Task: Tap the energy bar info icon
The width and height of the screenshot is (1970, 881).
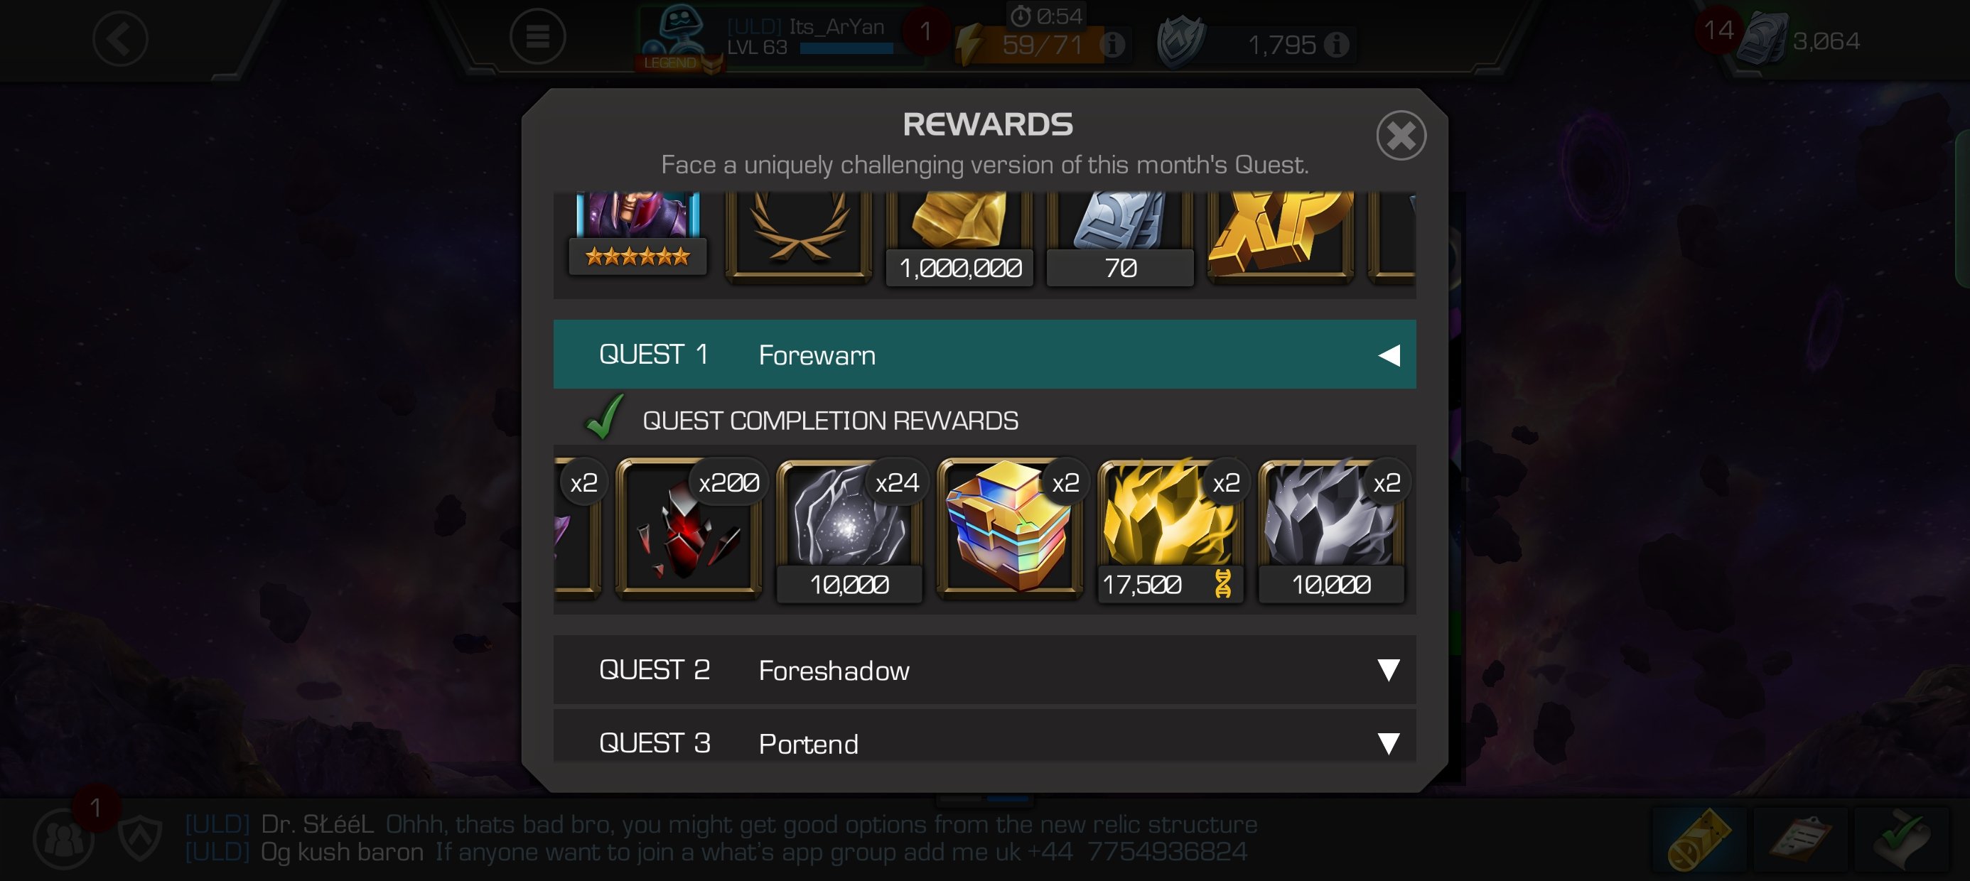Action: tap(1113, 44)
